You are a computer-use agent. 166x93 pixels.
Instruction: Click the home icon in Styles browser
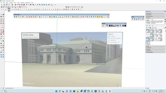pos(150,28)
